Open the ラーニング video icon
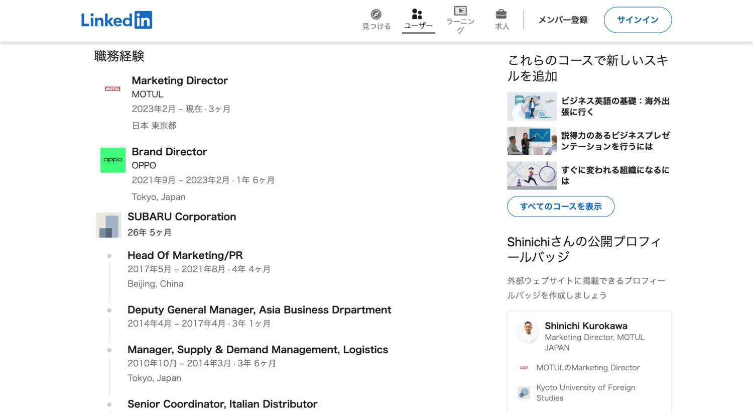Screen dimensions: 753x413 point(460,11)
